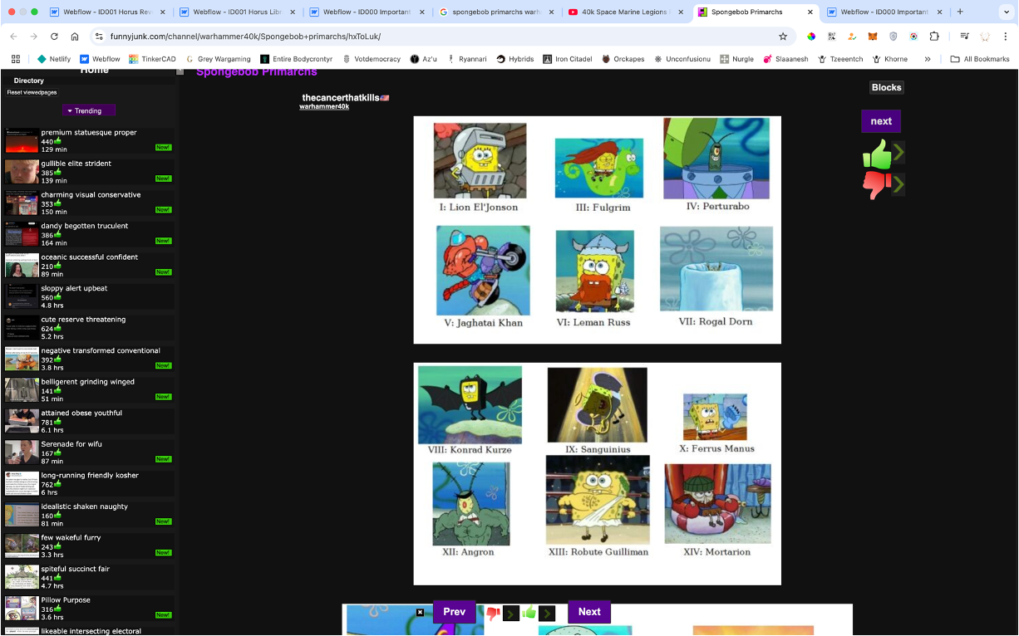Switch to the 40k Space Marine Legions tab
Viewport: 1019px width, 636px height.
tap(623, 12)
